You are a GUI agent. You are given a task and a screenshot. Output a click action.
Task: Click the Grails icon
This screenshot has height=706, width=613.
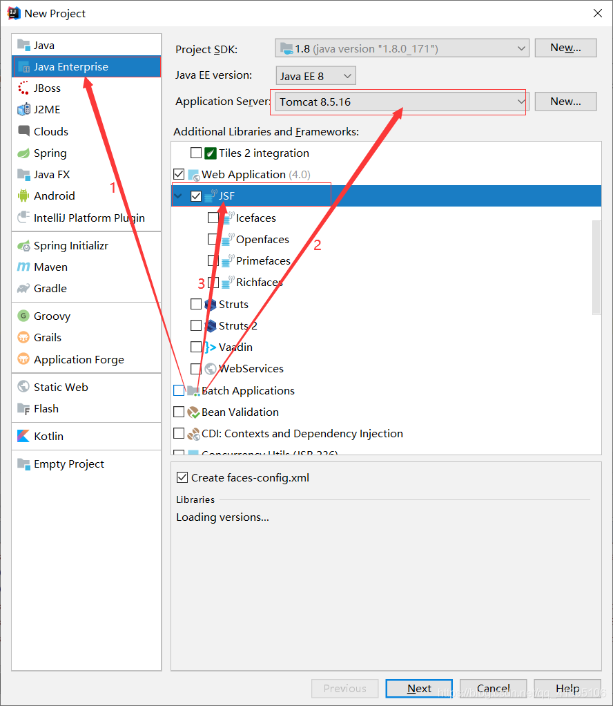pyautogui.click(x=23, y=337)
